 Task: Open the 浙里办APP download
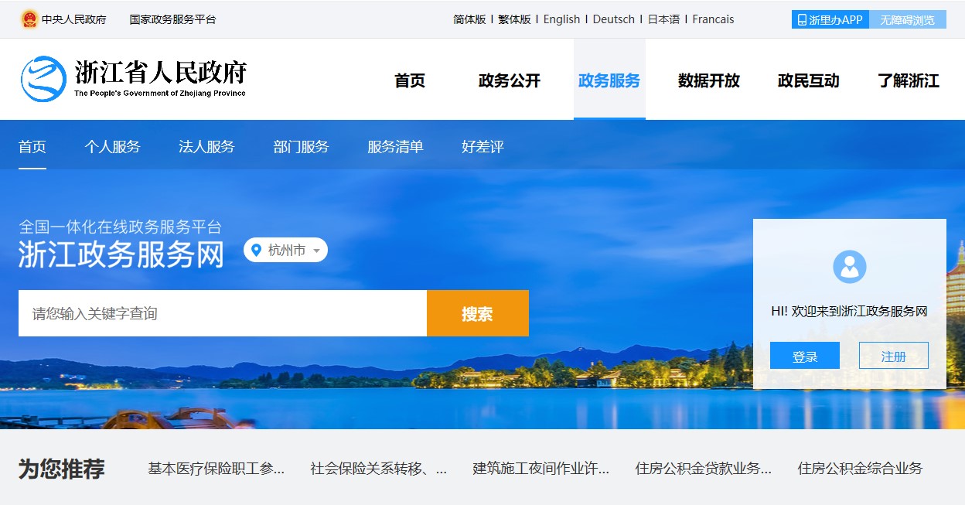click(x=828, y=19)
